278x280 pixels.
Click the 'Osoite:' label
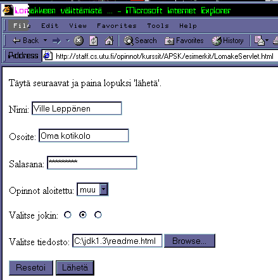point(22,137)
